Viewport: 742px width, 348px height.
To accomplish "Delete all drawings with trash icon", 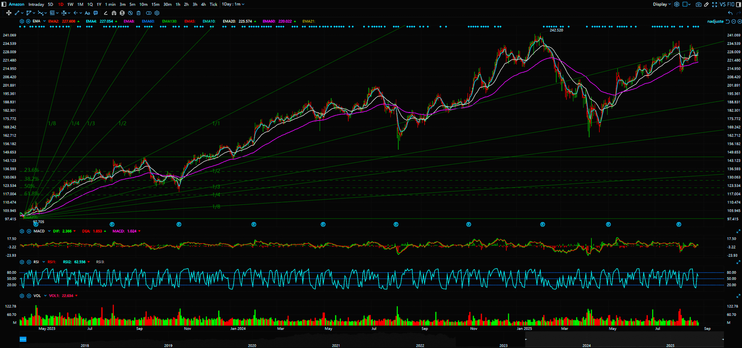I will (138, 13).
